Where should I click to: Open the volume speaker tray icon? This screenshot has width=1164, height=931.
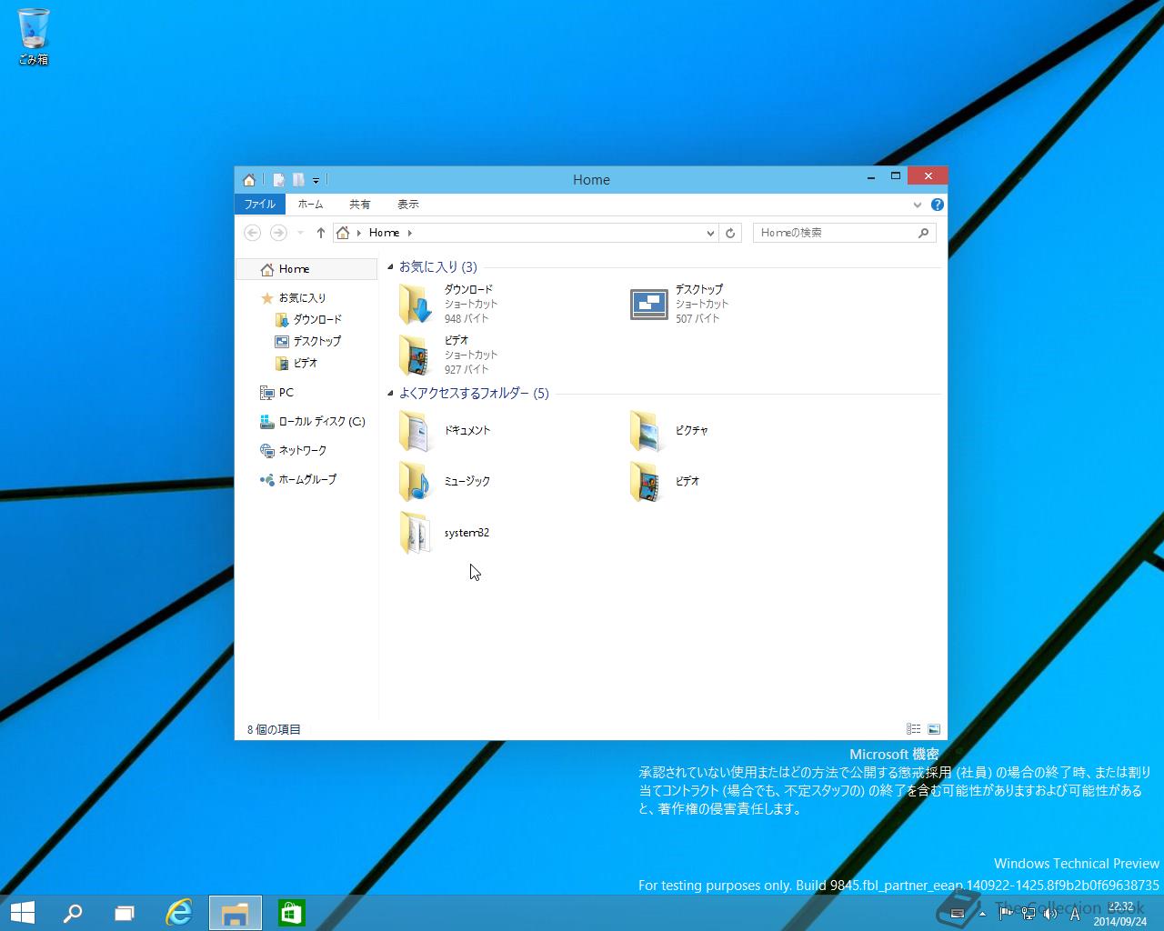[1050, 914]
